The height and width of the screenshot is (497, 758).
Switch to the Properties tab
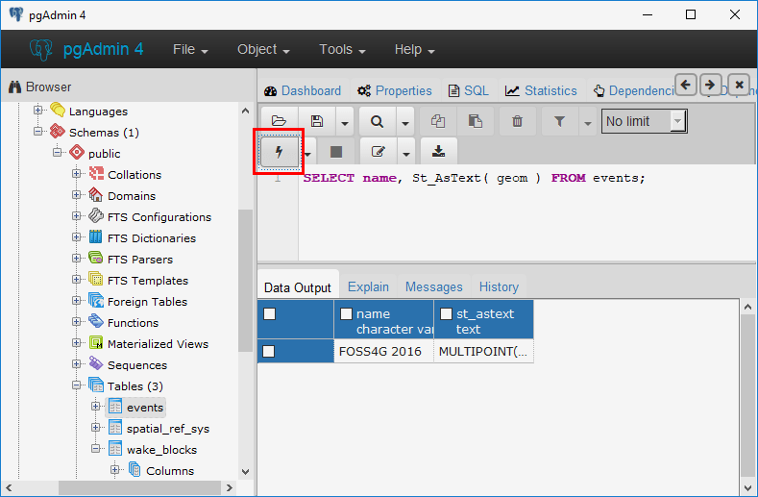(395, 90)
